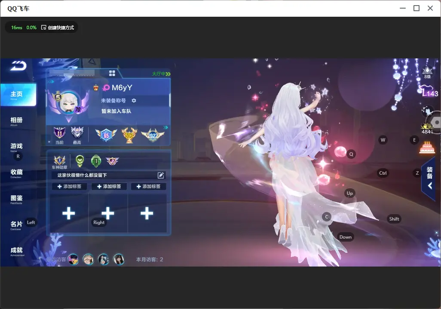Image resolution: width=441 pixels, height=309 pixels.
Task: Click the cat constellation icon on the right
Action: tap(427, 111)
